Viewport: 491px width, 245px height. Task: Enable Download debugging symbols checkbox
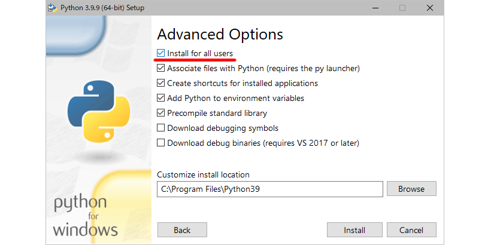point(160,128)
